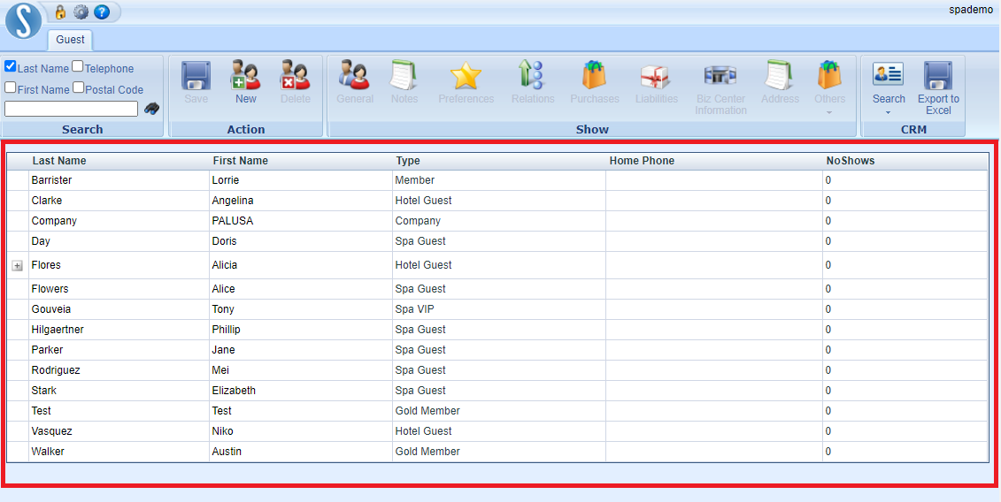This screenshot has width=1001, height=502.
Task: Switch to the Guest tab
Action: (x=70, y=40)
